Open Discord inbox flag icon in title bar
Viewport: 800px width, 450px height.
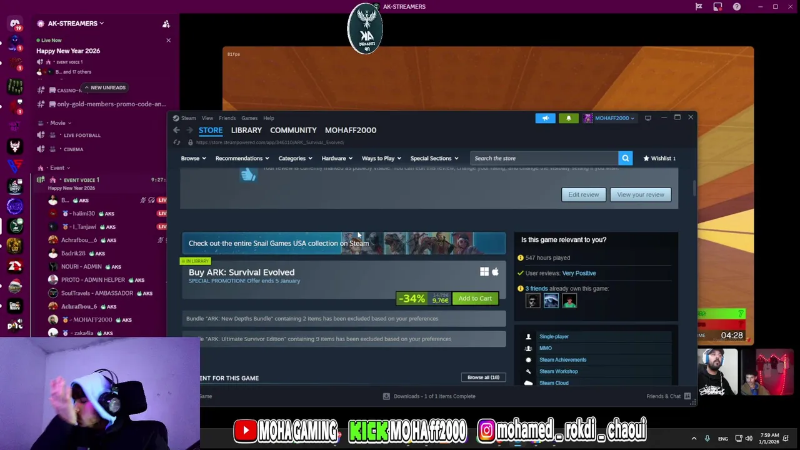tap(699, 7)
